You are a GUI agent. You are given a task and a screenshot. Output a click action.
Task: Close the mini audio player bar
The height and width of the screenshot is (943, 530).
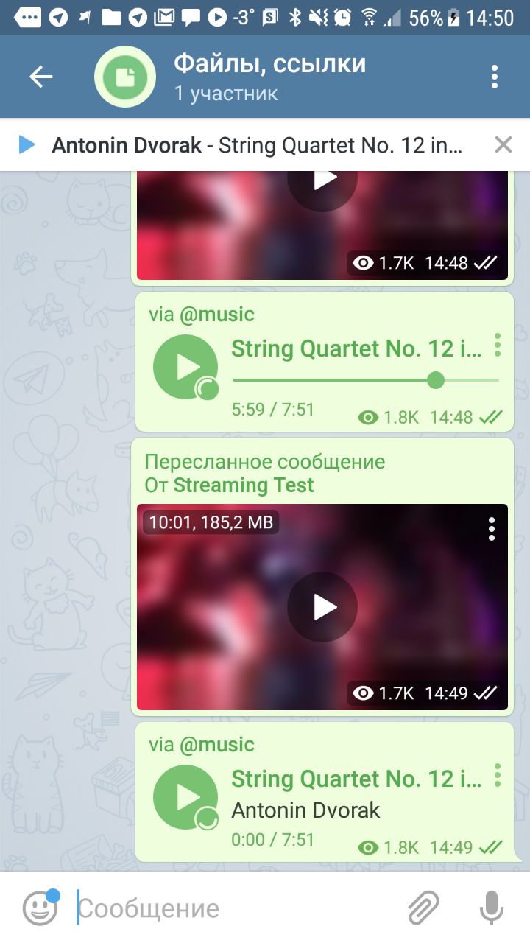tap(504, 145)
